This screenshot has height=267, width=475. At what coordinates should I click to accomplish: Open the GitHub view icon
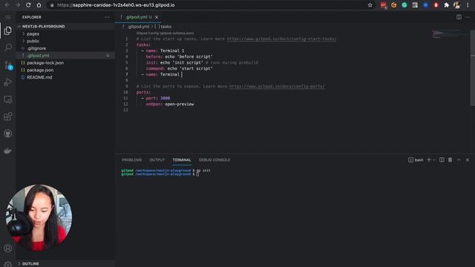[x=8, y=133]
